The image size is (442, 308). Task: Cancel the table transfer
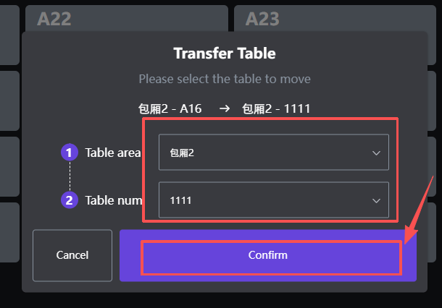(x=72, y=255)
